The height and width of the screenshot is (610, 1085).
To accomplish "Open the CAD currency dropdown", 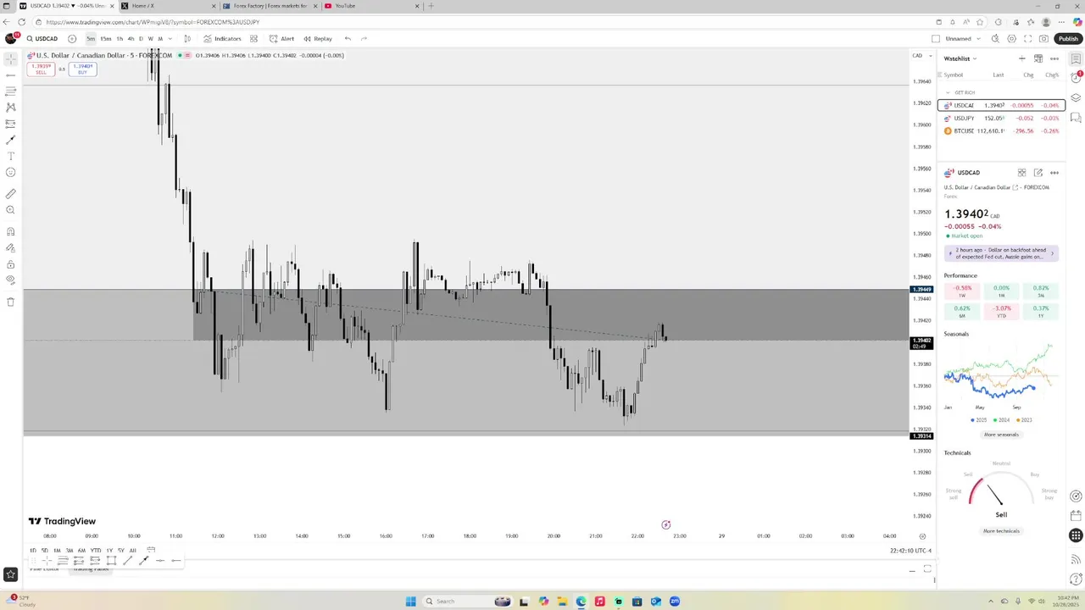I will point(921,56).
